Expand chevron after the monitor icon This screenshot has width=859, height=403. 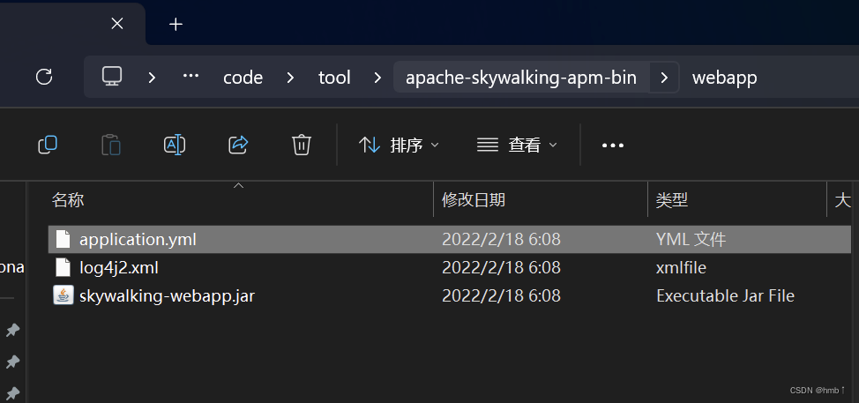(x=152, y=78)
